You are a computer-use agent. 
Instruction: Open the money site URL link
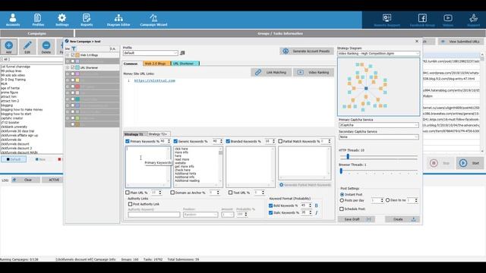pyautogui.click(x=155, y=80)
